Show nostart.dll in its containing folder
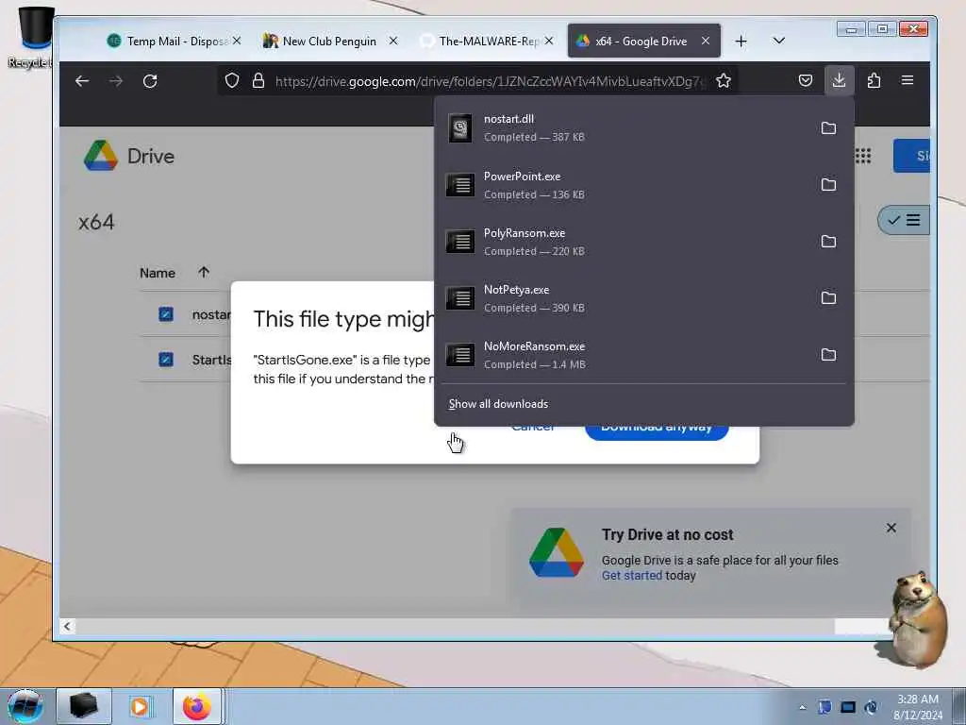 click(828, 128)
